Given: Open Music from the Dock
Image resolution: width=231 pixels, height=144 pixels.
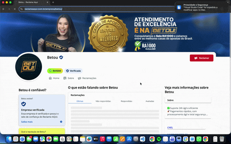Looking at the screenshot, I should 102,139.
